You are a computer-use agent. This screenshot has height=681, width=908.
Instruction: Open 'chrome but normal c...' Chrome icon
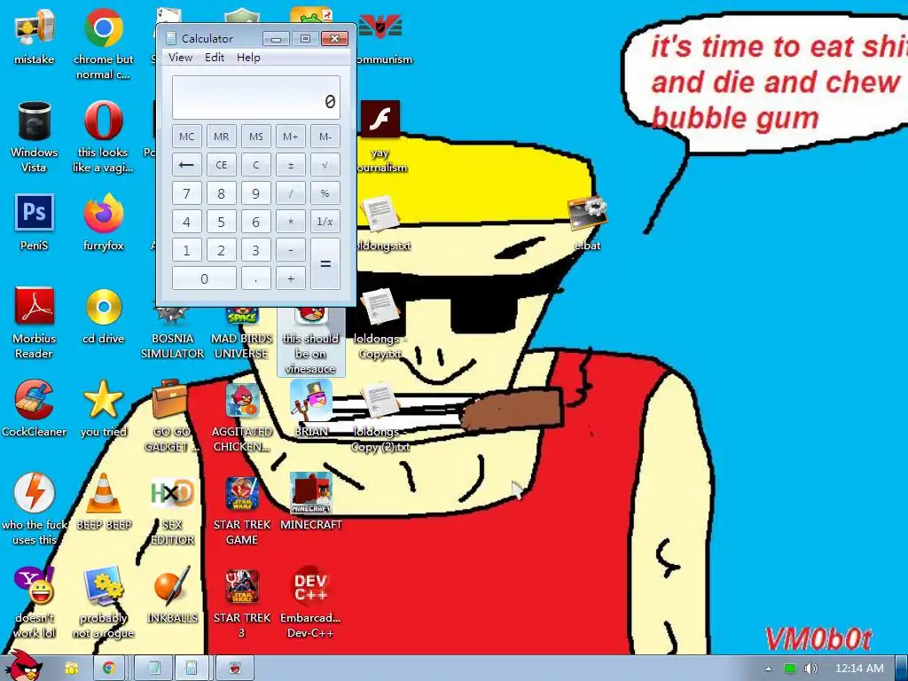coord(103,43)
